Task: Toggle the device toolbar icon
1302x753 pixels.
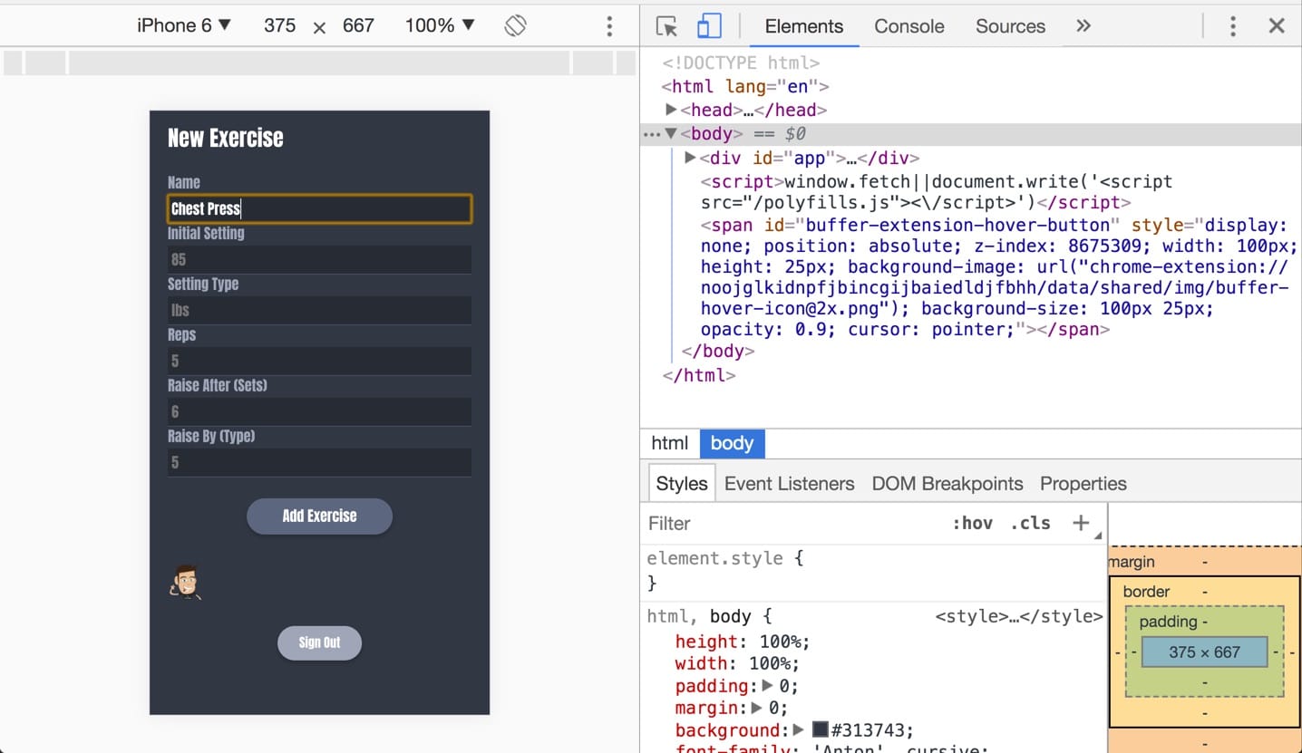Action: [708, 26]
